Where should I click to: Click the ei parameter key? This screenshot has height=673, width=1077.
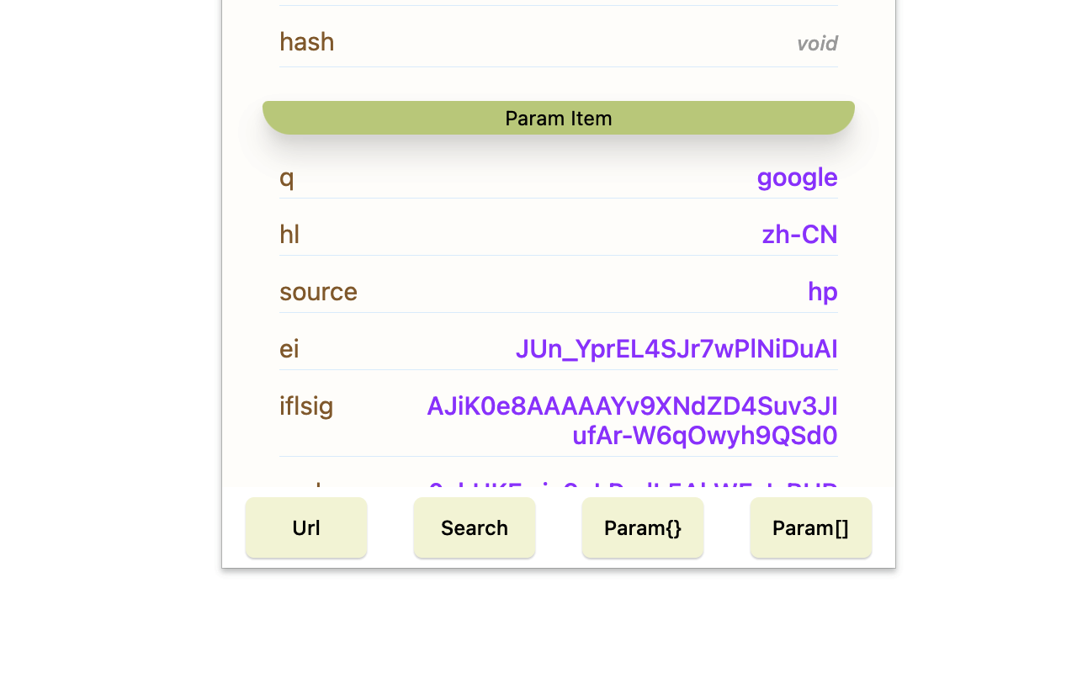coord(289,348)
